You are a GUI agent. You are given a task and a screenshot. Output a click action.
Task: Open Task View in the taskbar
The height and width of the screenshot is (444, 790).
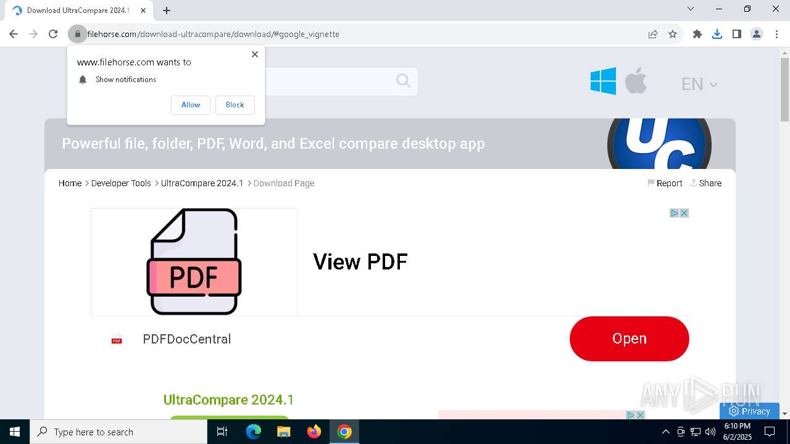[x=222, y=432]
